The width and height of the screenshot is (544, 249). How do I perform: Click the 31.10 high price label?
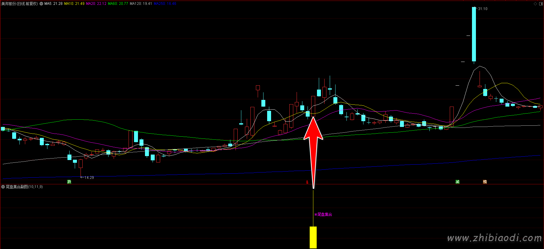point(482,9)
